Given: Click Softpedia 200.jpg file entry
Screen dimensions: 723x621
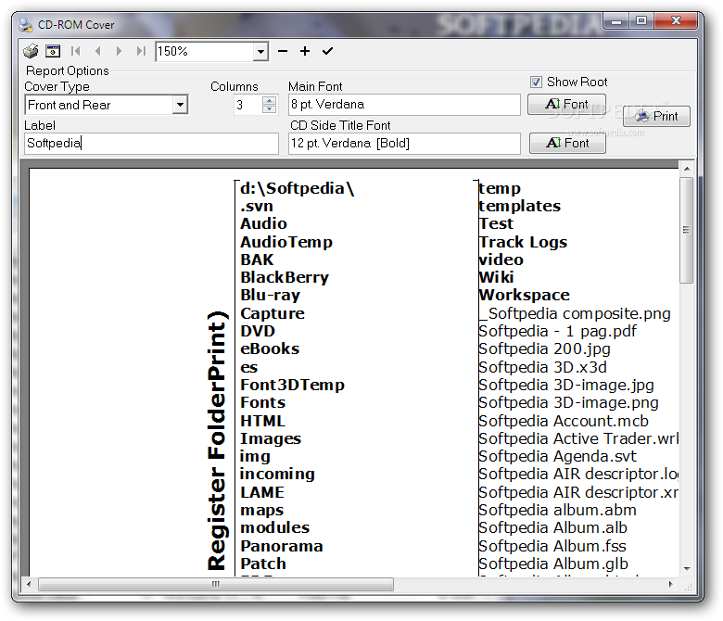Looking at the screenshot, I should [x=544, y=349].
